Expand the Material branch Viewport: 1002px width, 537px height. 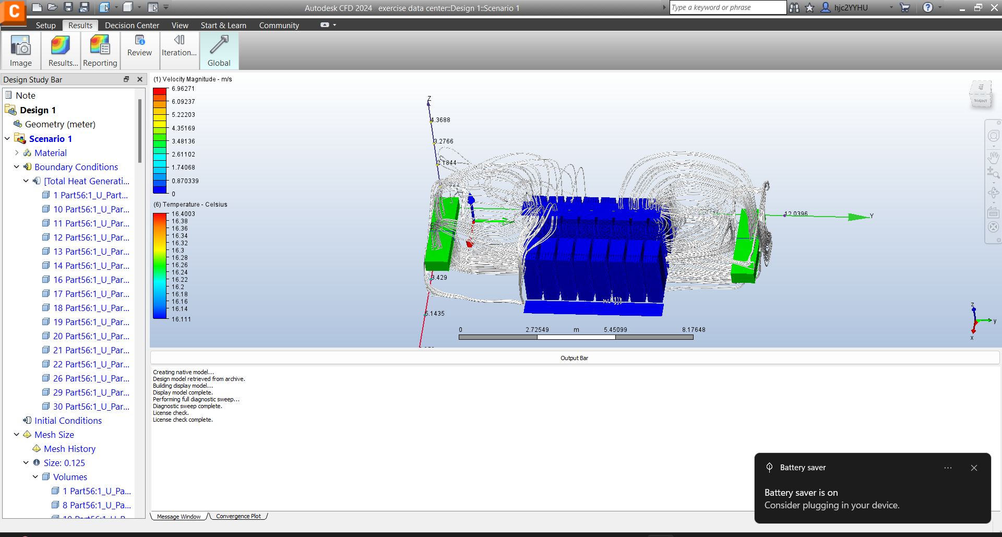pyautogui.click(x=16, y=152)
